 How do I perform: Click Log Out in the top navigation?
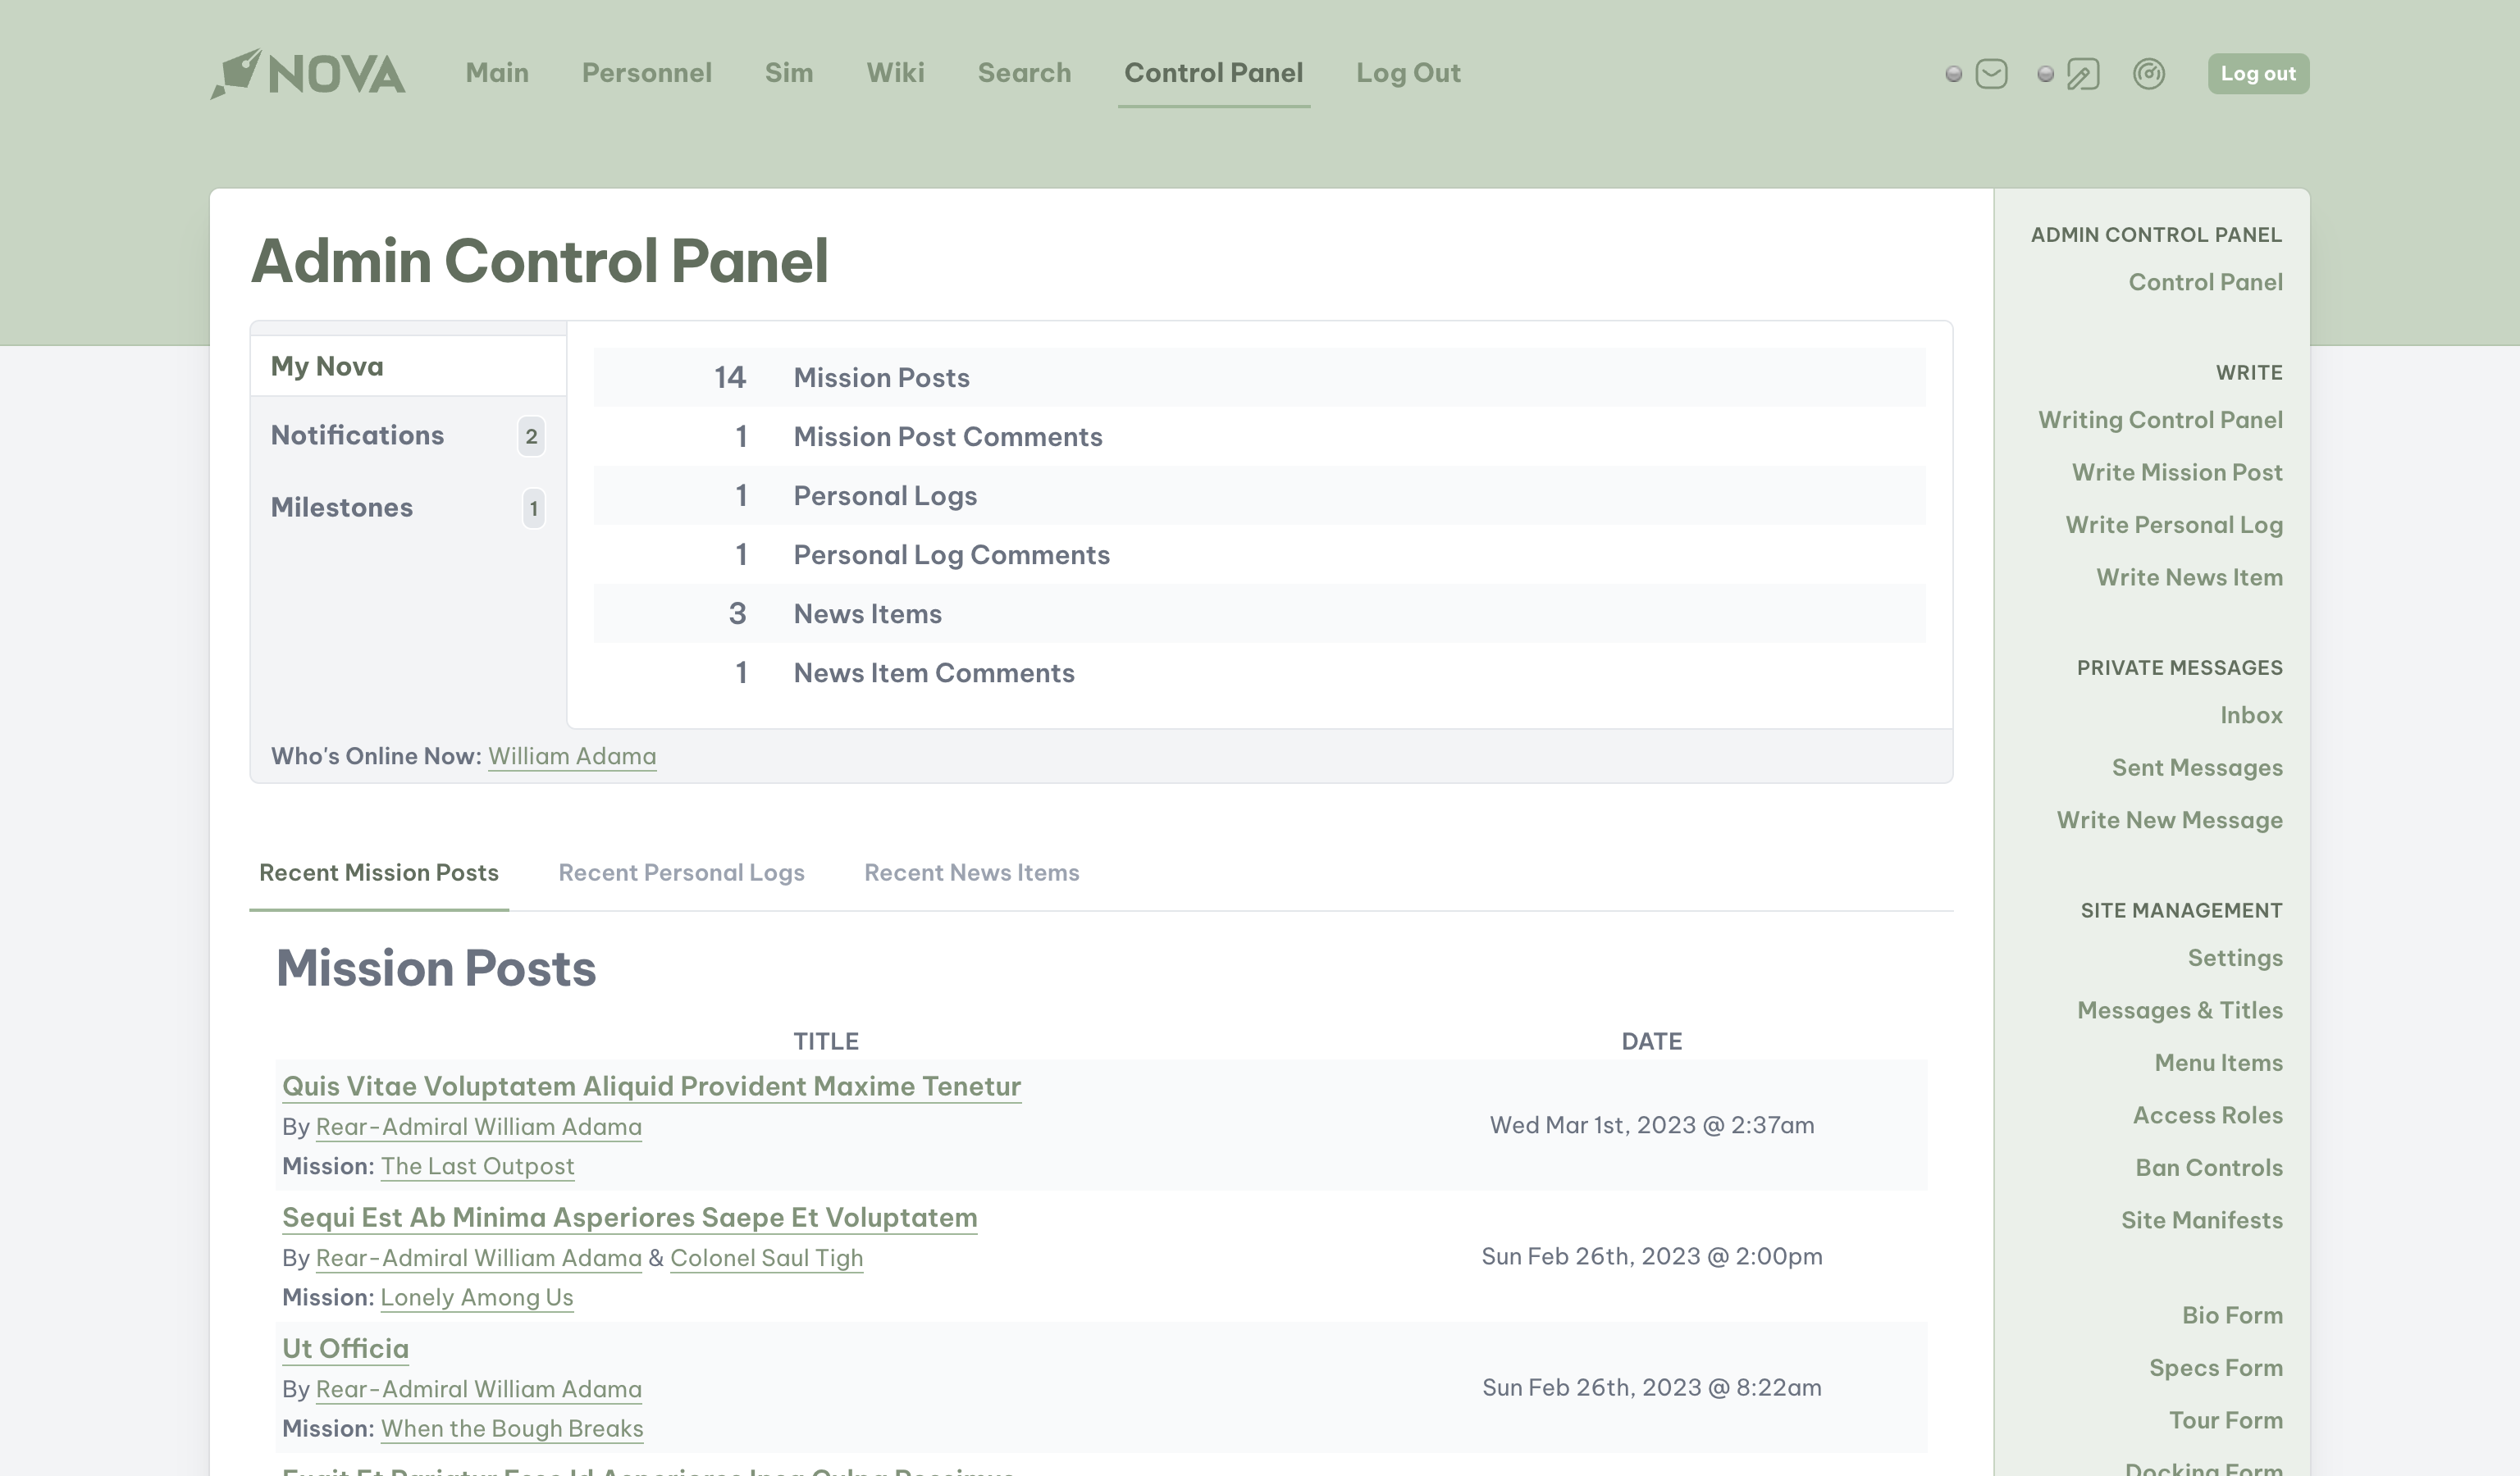(x=1408, y=73)
